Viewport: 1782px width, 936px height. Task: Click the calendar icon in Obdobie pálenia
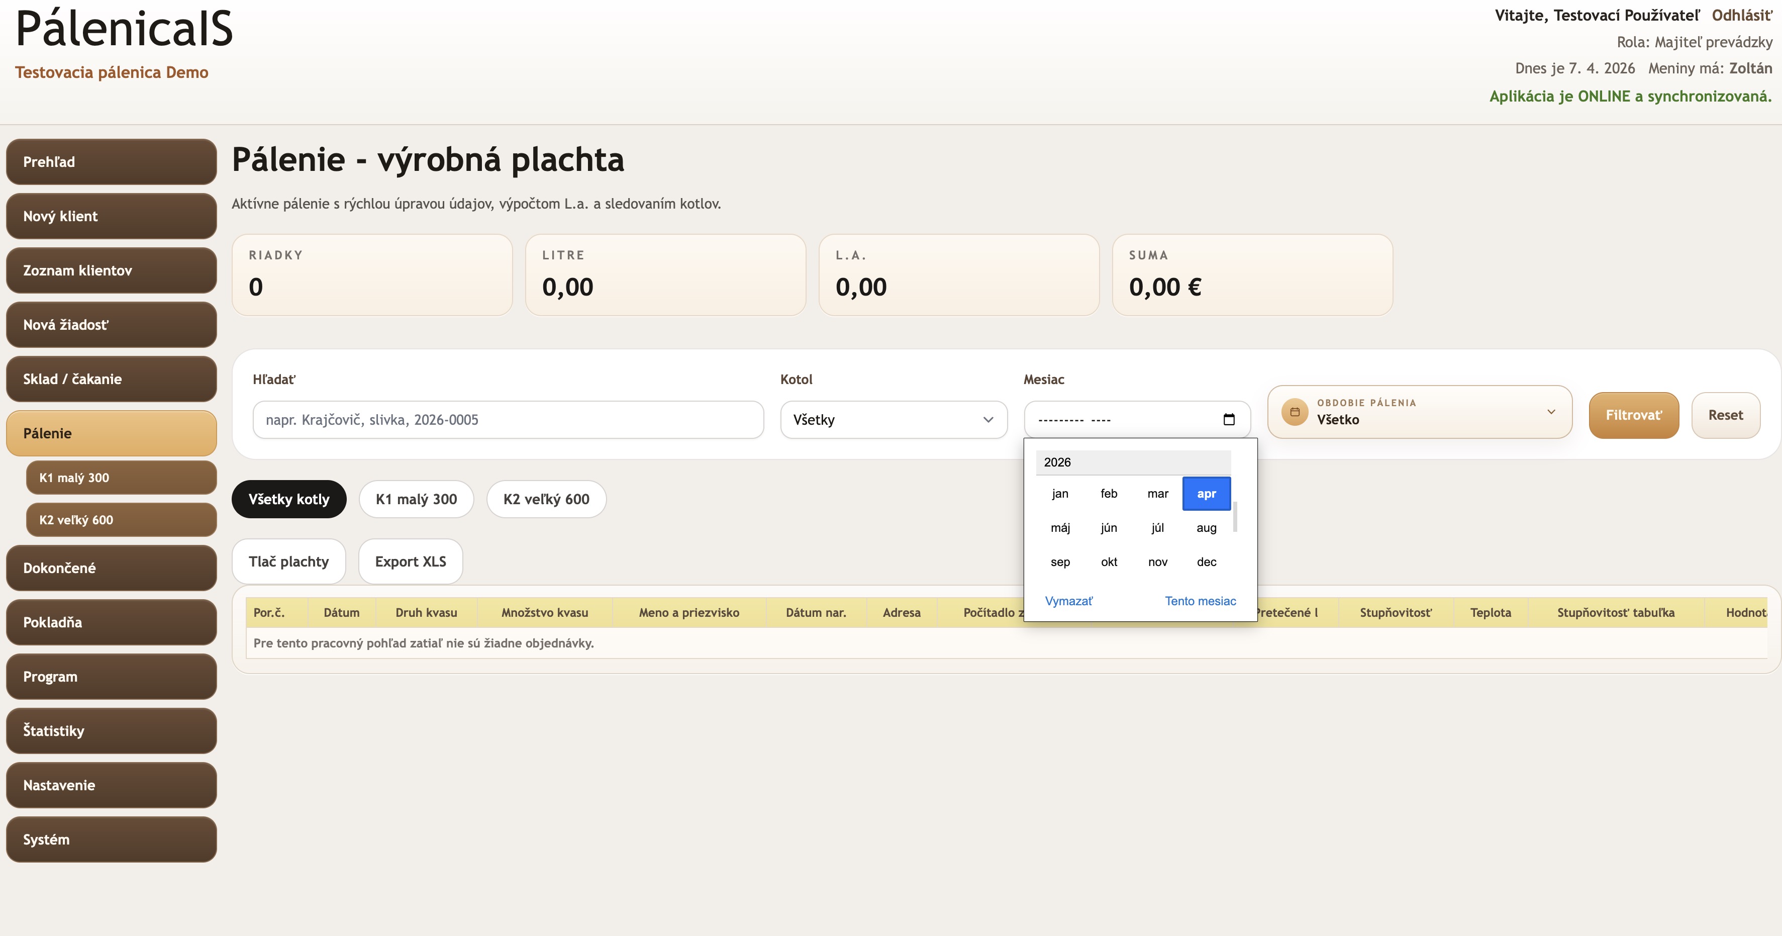pyautogui.click(x=1295, y=412)
